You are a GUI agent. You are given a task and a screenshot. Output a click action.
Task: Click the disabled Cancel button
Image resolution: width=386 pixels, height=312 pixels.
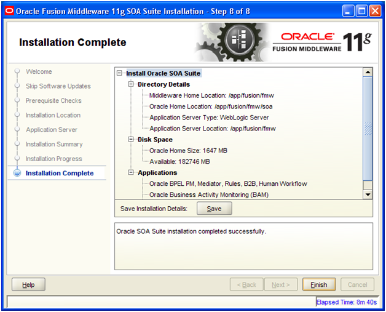357,285
